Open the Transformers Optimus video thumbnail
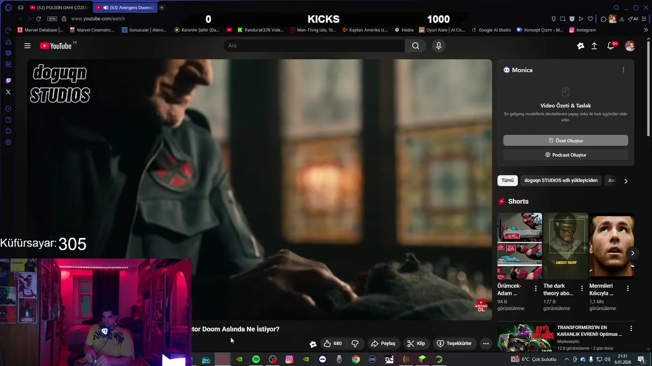 (525, 338)
